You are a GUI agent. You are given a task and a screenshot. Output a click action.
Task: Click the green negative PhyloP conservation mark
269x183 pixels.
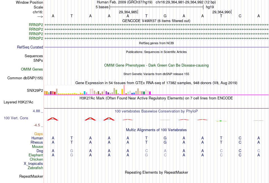coord(221,121)
